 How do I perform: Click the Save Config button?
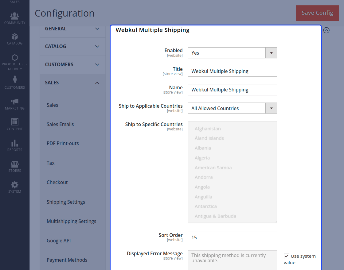click(317, 13)
